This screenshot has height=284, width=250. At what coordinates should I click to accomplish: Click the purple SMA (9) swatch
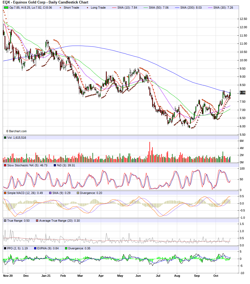click(50, 193)
